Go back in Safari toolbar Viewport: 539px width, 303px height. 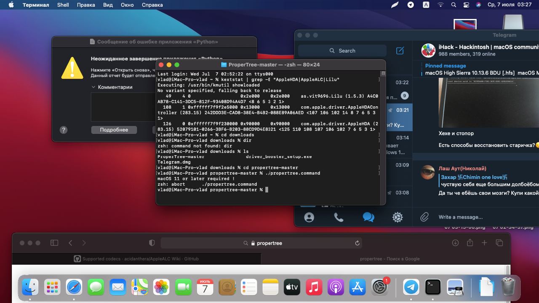(x=70, y=243)
